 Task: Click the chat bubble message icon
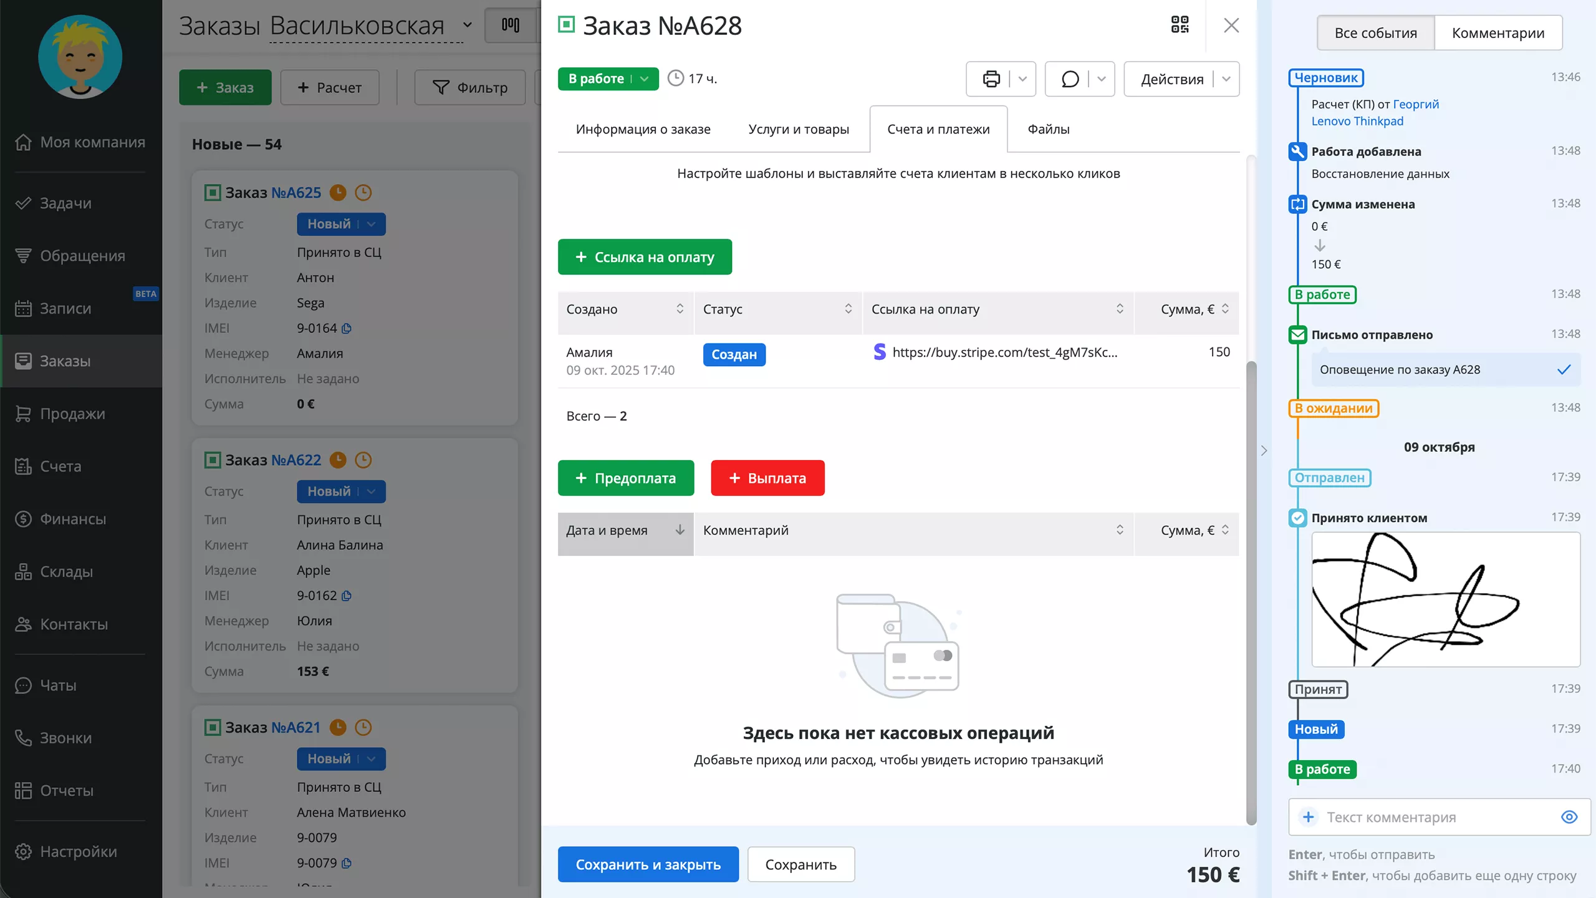coord(1070,79)
